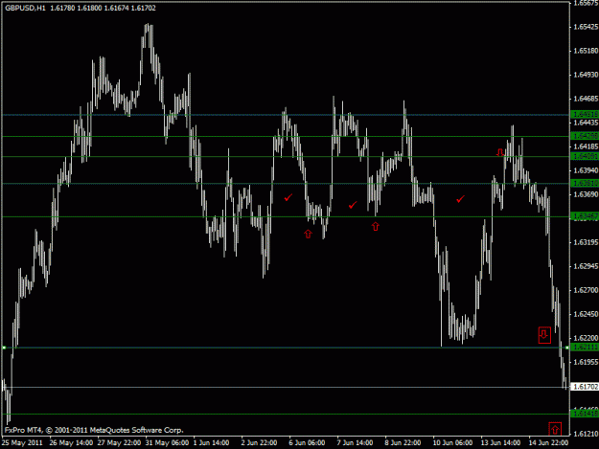Image resolution: width=599 pixels, height=449 pixels.
Task: Click the 14 Jun 22:00 time label
Action: click(x=548, y=443)
